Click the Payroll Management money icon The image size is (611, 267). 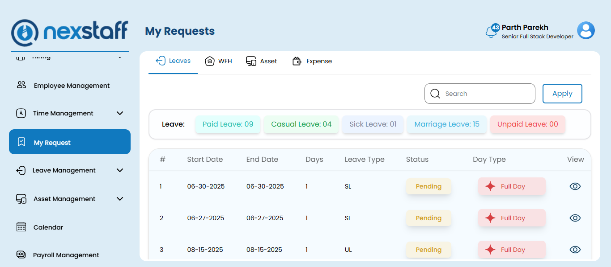[21, 255]
